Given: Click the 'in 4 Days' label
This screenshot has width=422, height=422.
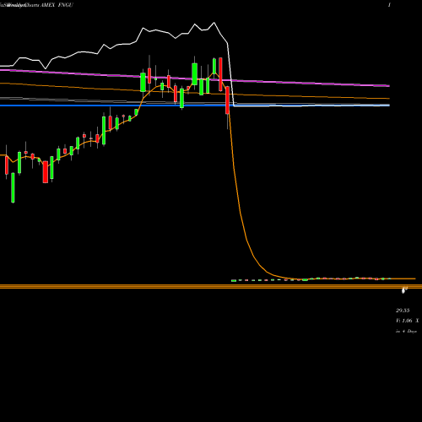Looking at the screenshot, I should pyautogui.click(x=406, y=332).
